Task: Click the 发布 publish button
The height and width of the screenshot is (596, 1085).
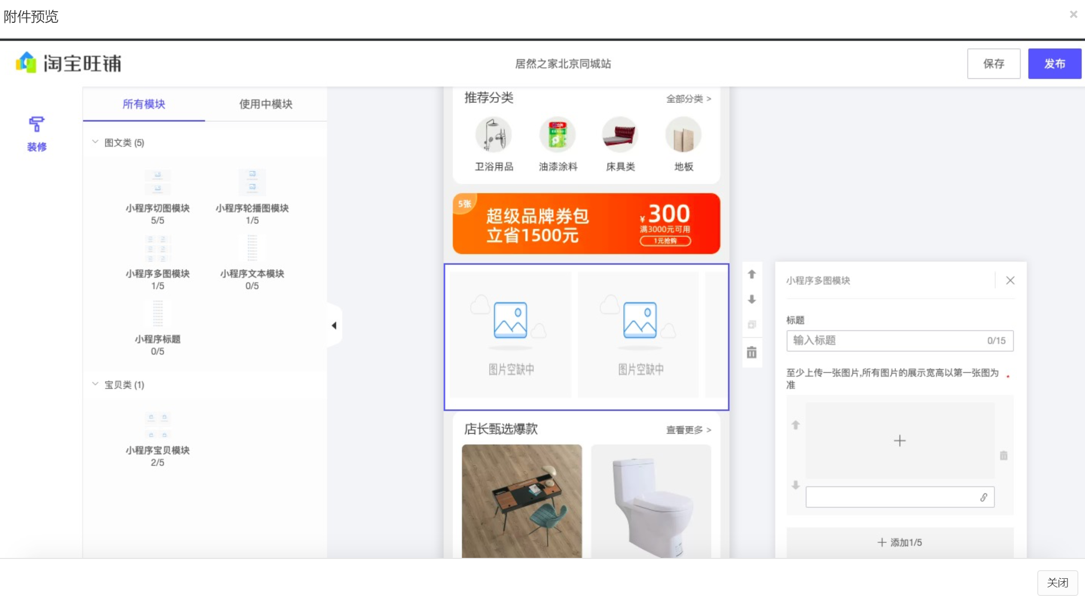Action: coord(1054,64)
